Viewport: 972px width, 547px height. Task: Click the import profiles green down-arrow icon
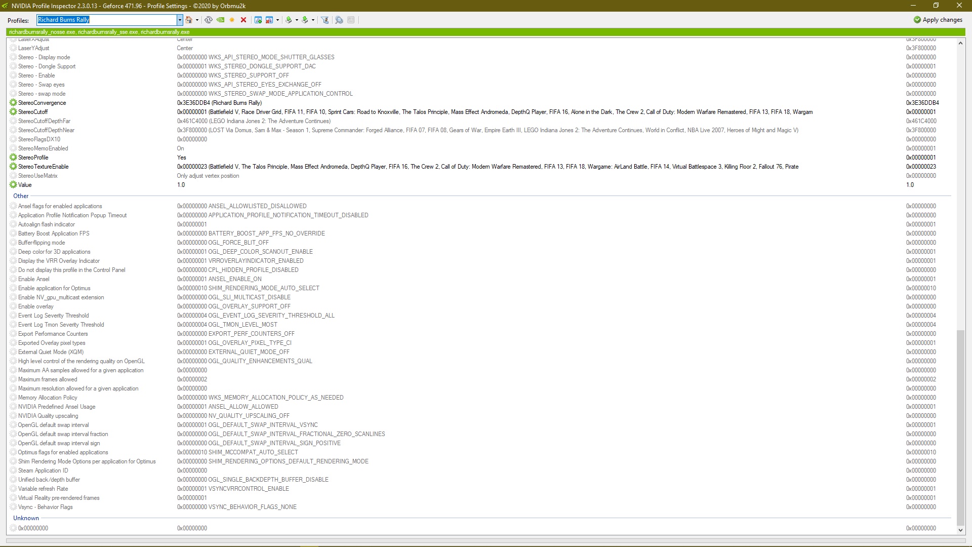[x=305, y=20]
